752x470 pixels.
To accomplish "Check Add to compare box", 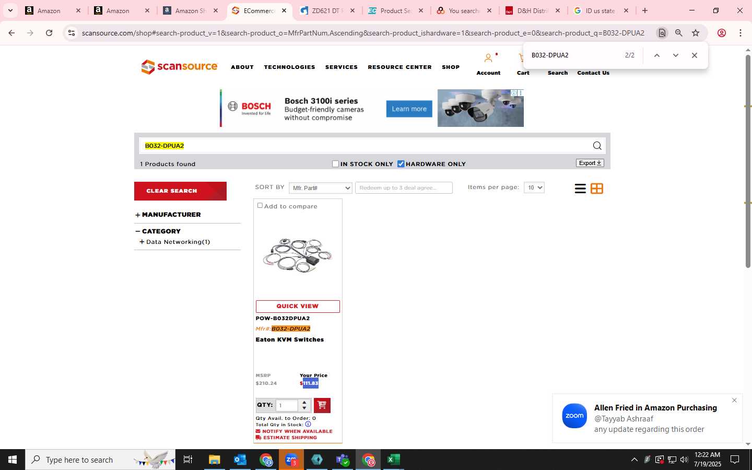I will click(x=260, y=206).
